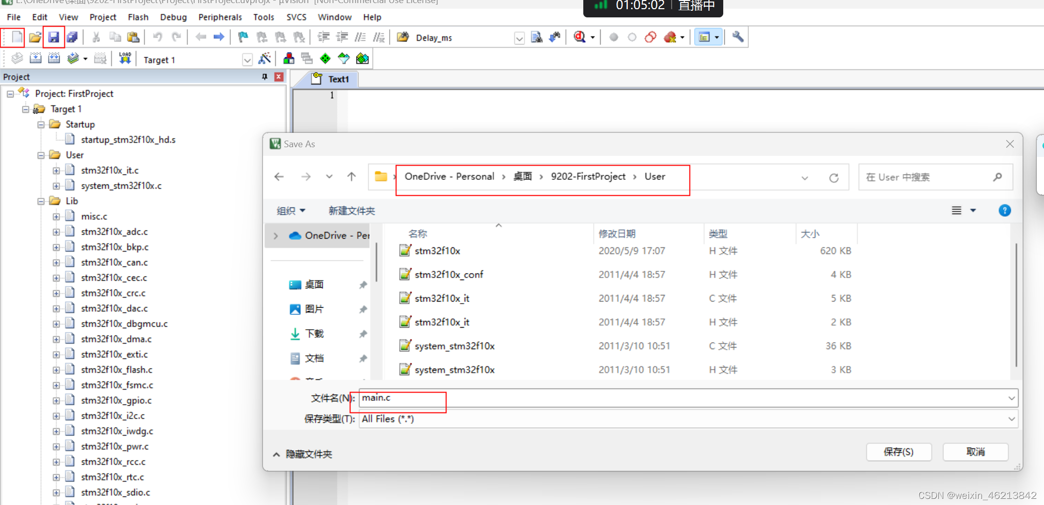Collapse the Lib folder in tree
The height and width of the screenshot is (505, 1044).
pos(41,201)
